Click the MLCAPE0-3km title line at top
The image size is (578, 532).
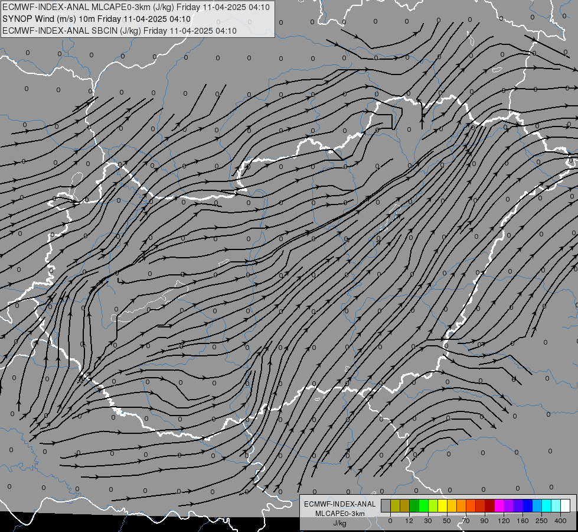pos(136,7)
